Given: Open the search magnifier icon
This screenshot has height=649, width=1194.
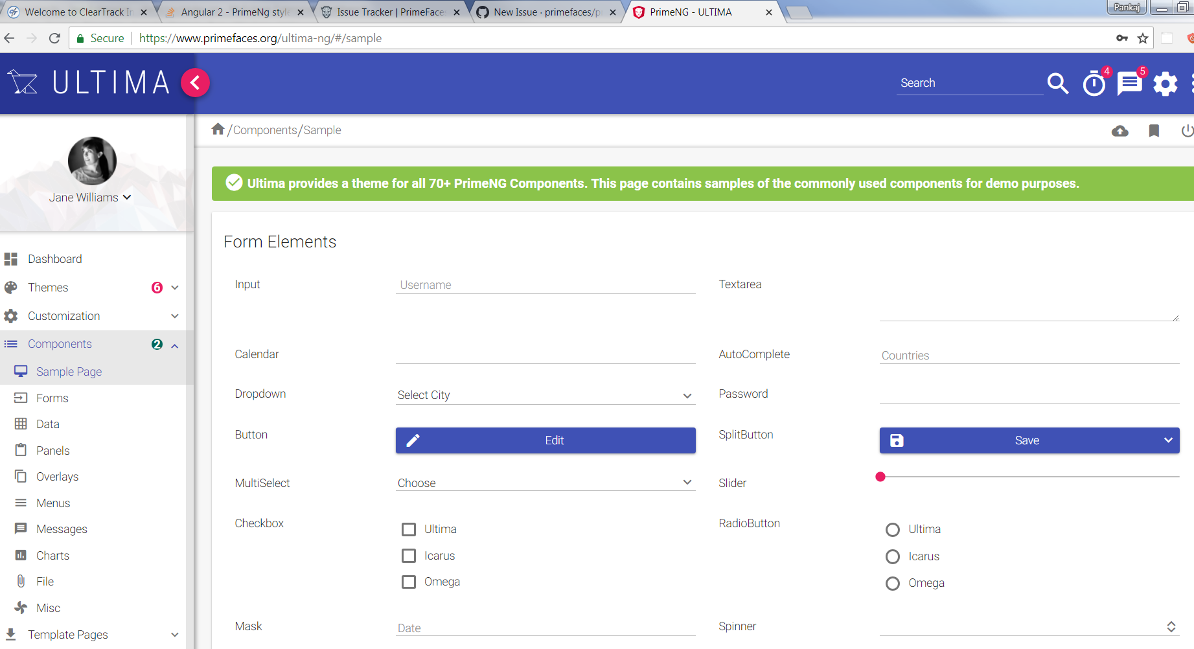Looking at the screenshot, I should [1057, 84].
